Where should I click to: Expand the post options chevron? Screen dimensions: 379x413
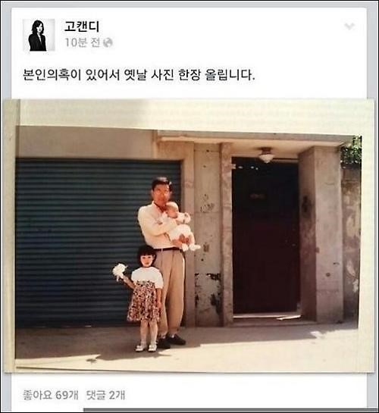pos(349,26)
